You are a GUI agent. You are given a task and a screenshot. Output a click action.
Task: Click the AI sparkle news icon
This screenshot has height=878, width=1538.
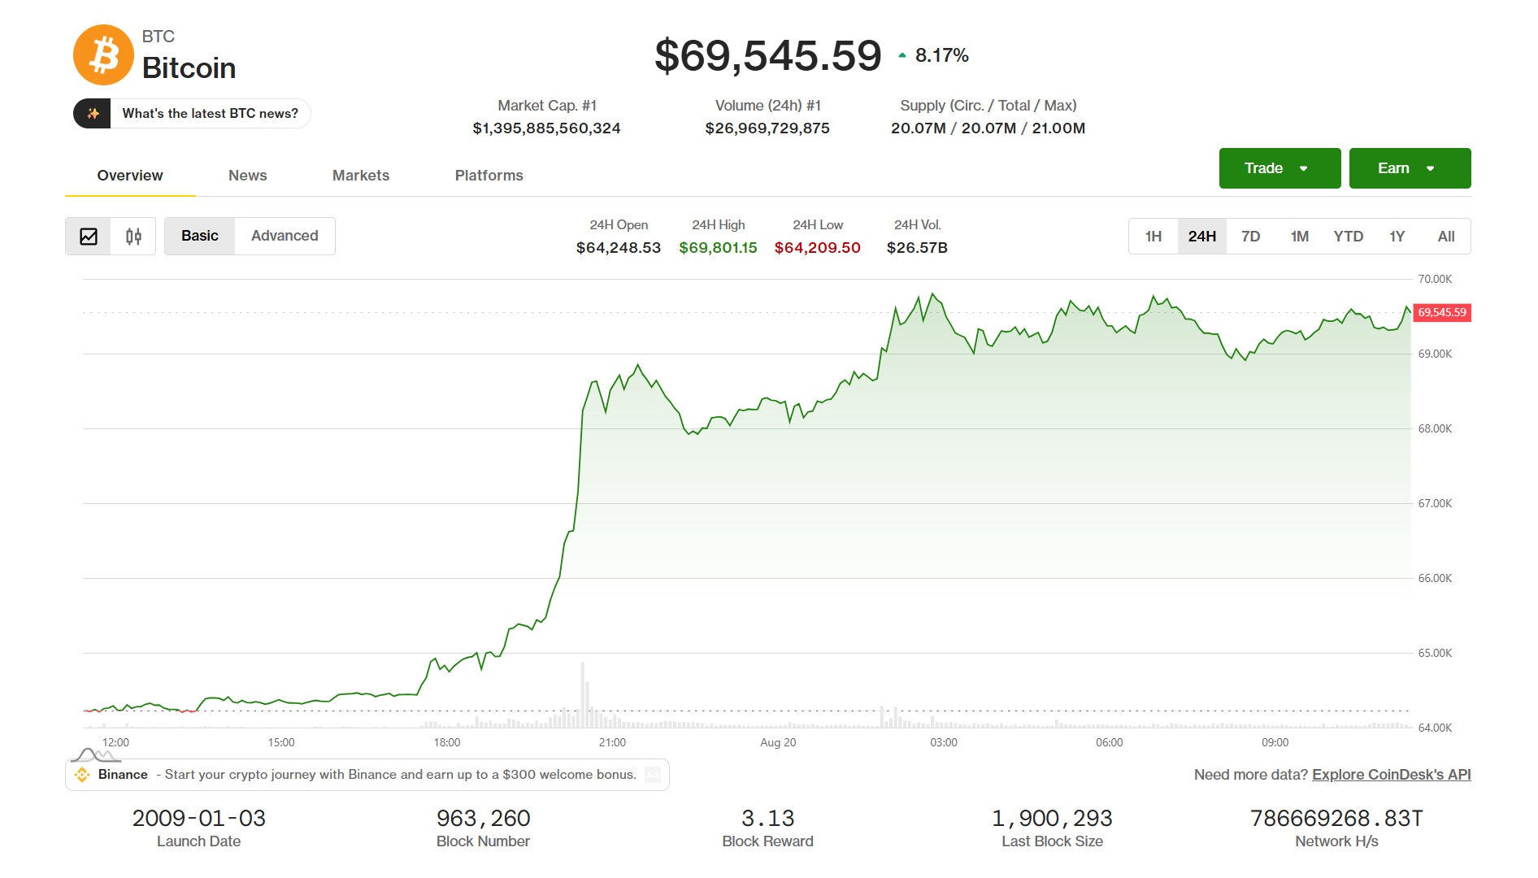click(93, 113)
